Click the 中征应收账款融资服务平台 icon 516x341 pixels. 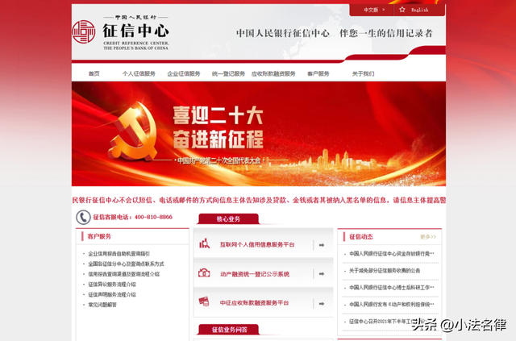point(204,301)
